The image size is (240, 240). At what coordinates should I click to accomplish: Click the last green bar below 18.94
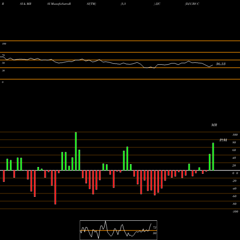(x=213, y=156)
